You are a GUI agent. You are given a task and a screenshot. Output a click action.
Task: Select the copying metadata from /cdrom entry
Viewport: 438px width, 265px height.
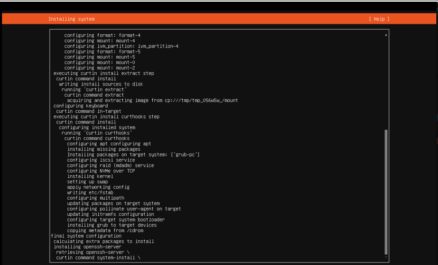pos(106,230)
